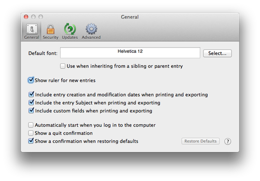Disable include custom fields when printing
260x181 pixels.
pos(31,111)
